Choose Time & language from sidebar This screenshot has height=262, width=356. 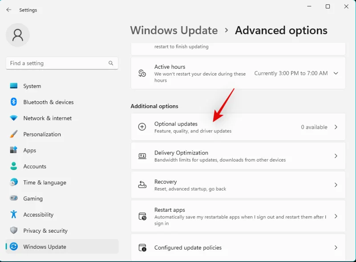[14, 183]
